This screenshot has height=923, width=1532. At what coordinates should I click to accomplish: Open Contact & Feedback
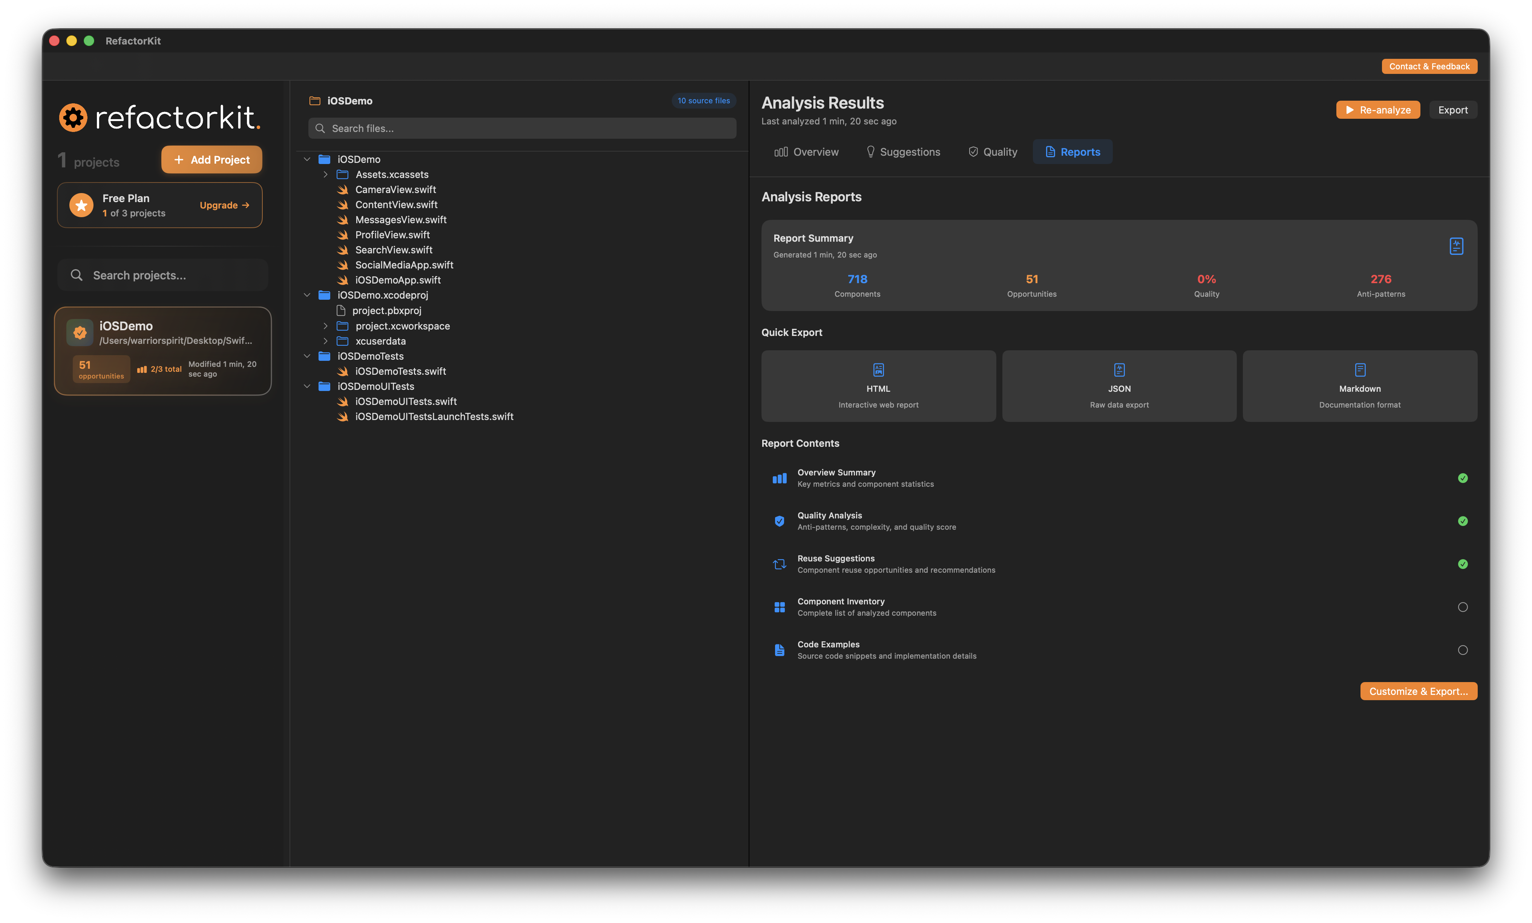coord(1429,67)
